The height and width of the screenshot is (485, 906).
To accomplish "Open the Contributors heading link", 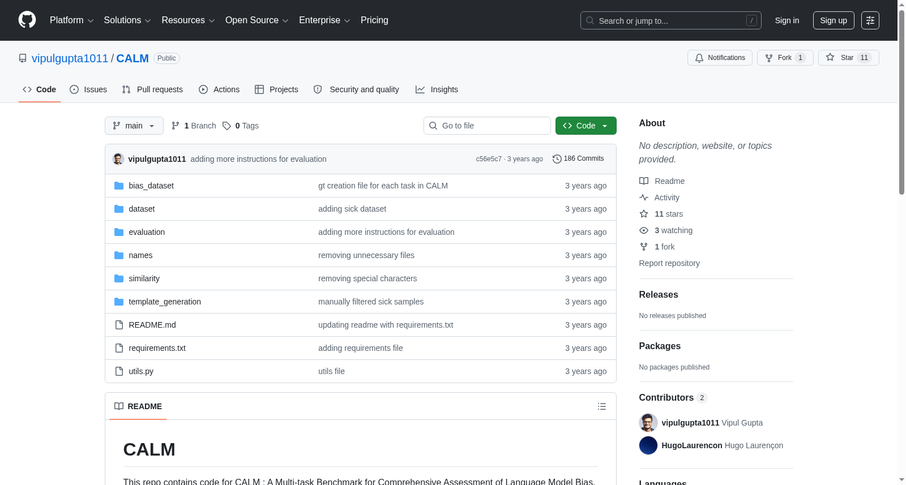I will coord(673,398).
